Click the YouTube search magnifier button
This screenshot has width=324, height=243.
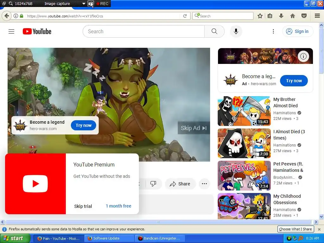coord(214,31)
